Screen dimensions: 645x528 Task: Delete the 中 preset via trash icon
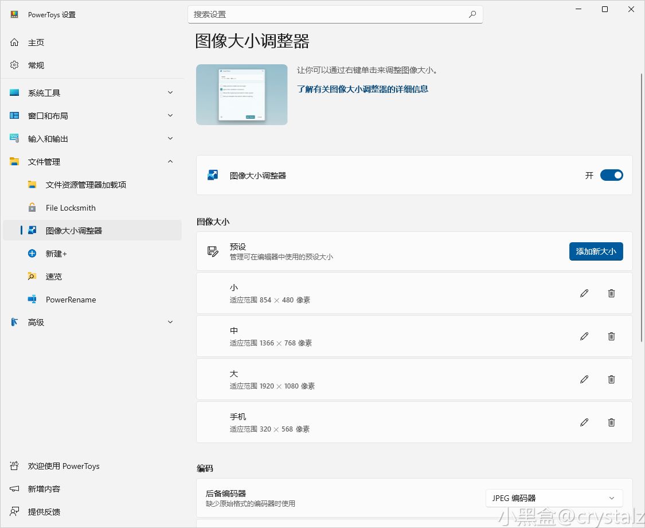(611, 336)
